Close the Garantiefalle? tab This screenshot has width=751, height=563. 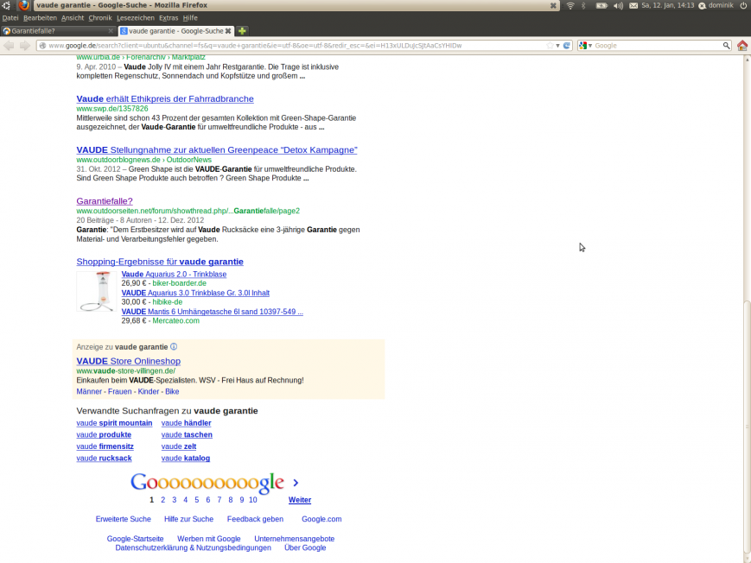pyautogui.click(x=111, y=30)
